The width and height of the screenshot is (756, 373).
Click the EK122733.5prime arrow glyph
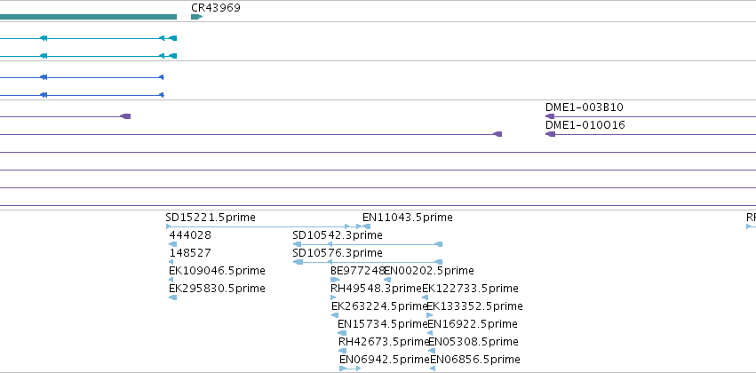(425, 298)
